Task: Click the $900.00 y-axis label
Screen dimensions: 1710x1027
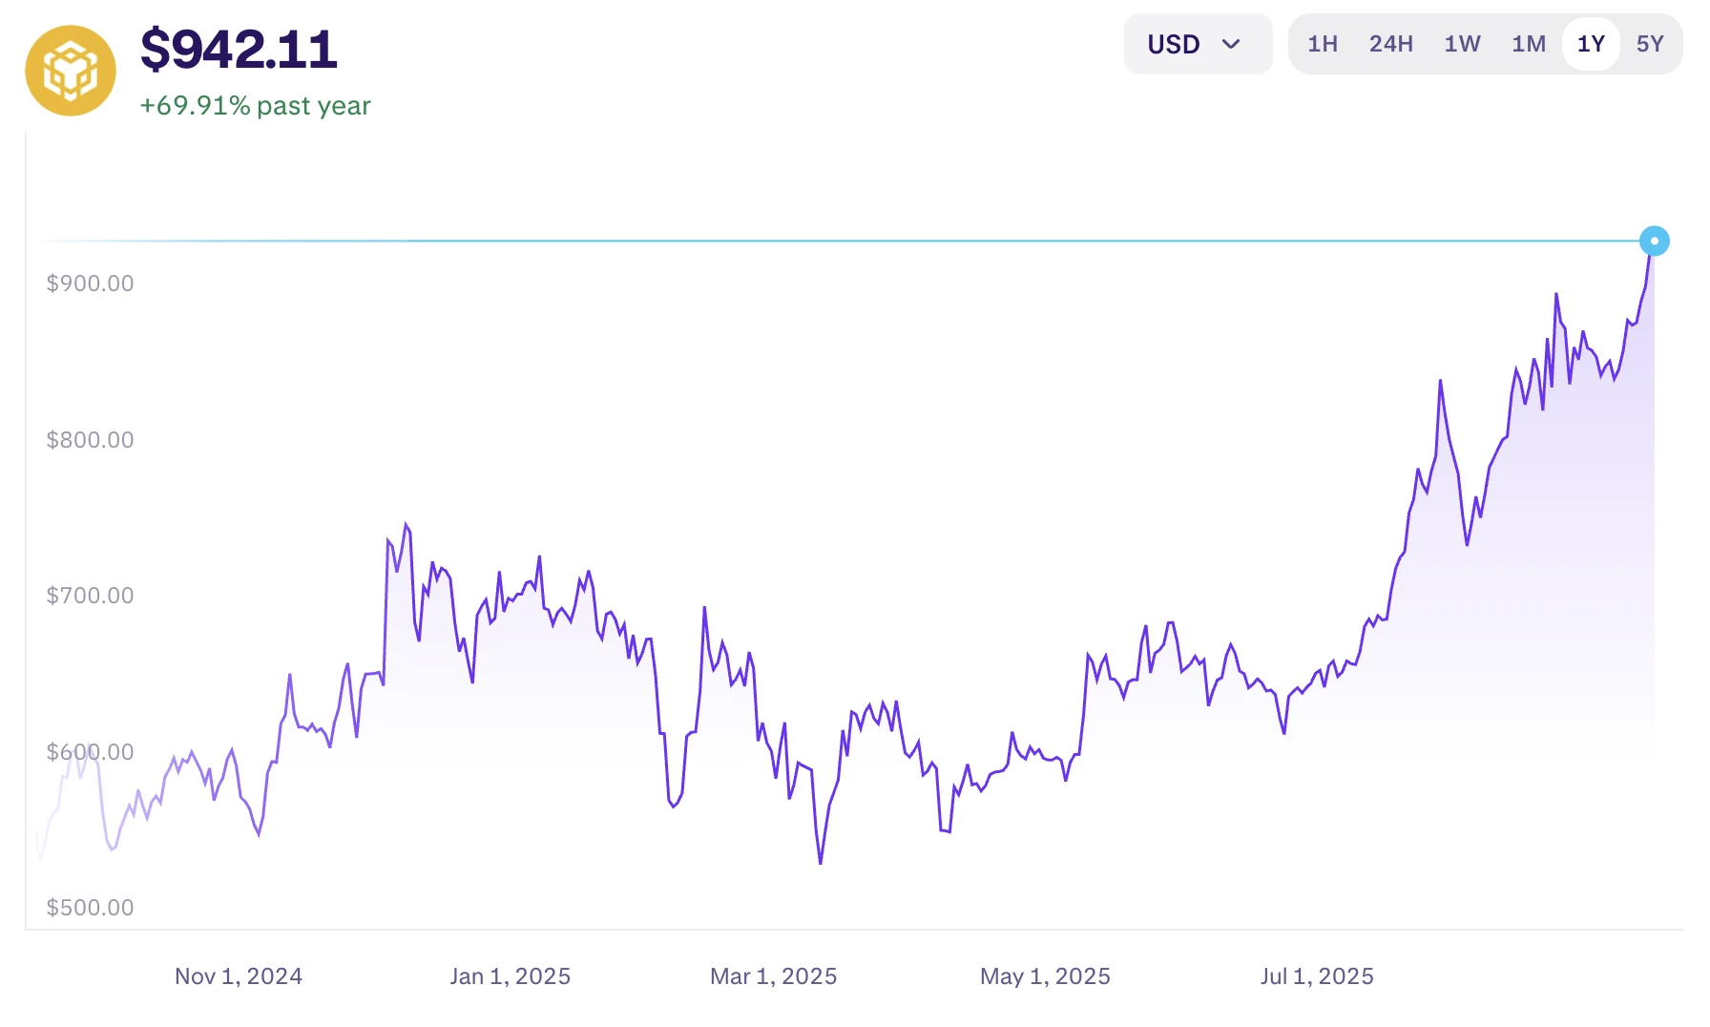Action: [90, 283]
